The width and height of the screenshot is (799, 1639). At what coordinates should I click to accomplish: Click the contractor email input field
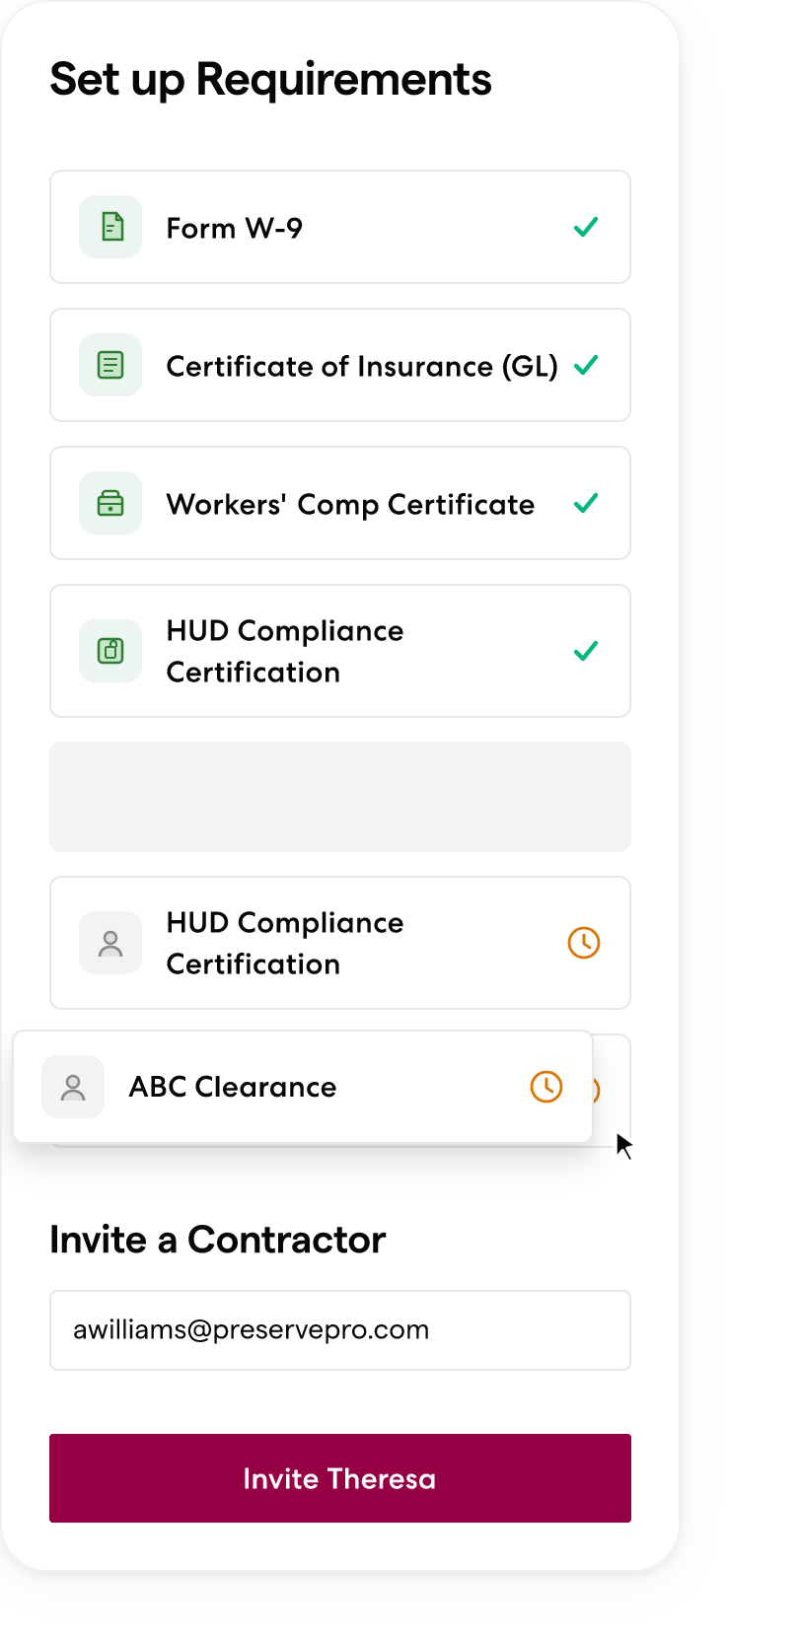point(340,1330)
